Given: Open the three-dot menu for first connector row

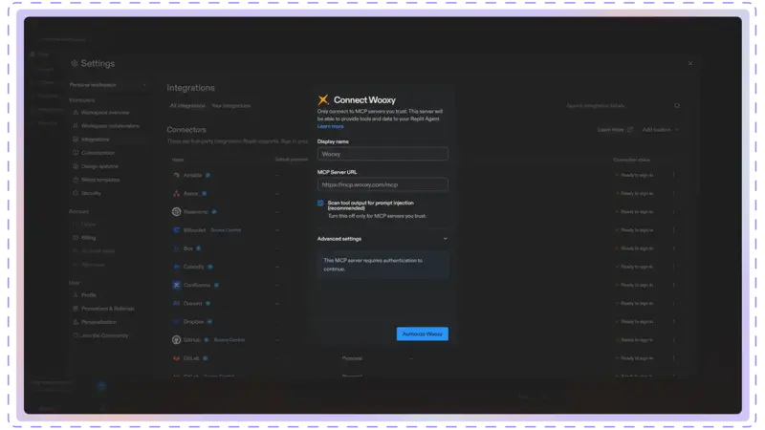Looking at the screenshot, I should [x=674, y=175].
